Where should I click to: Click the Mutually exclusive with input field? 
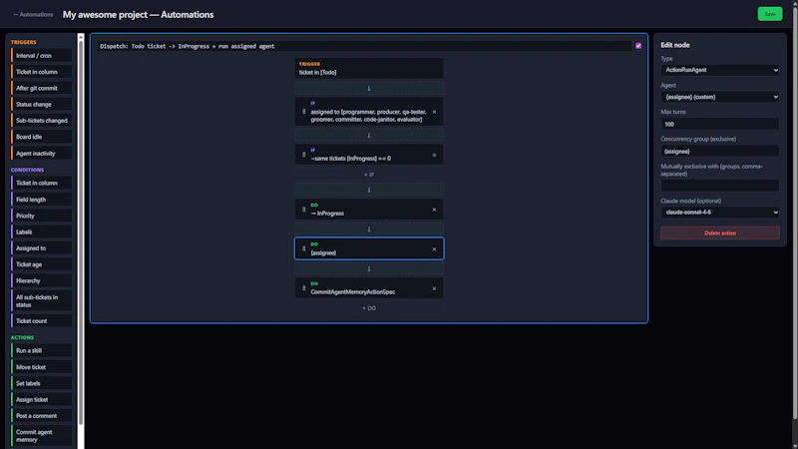click(x=719, y=186)
